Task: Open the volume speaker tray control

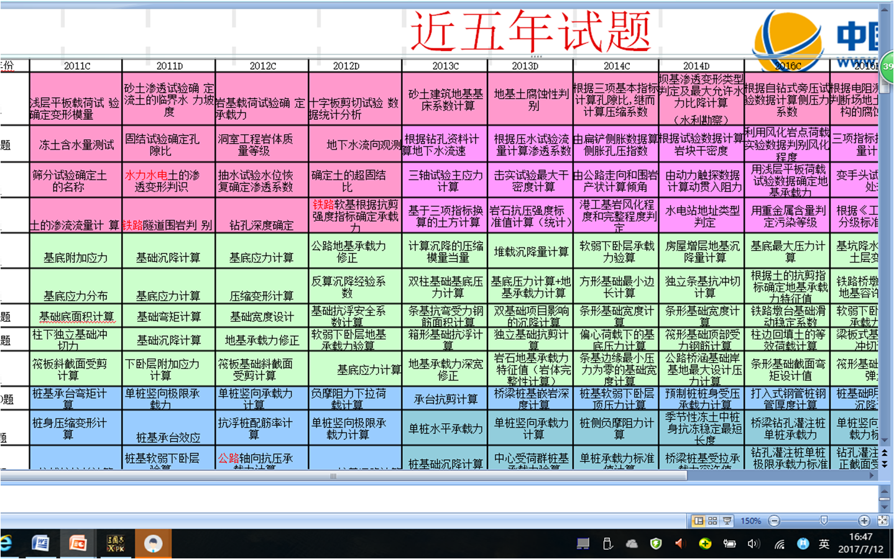Action: click(753, 544)
